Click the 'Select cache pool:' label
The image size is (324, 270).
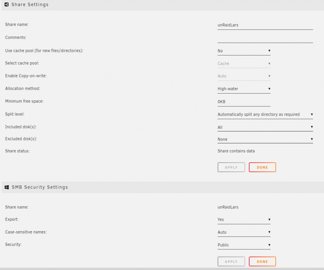coord(22,63)
